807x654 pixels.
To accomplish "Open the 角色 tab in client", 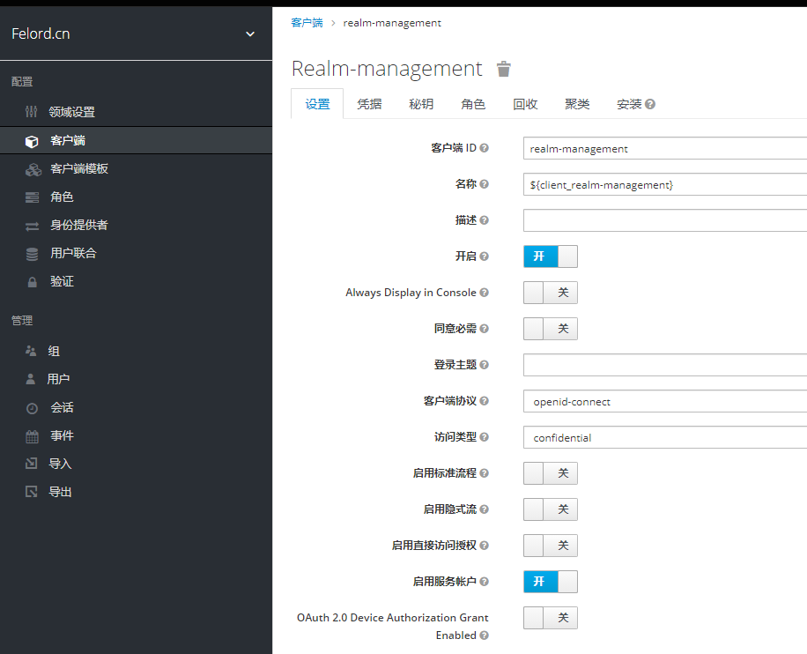I will [x=473, y=104].
